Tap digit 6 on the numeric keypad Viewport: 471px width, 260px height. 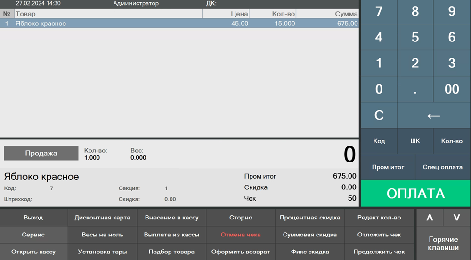[x=452, y=37]
